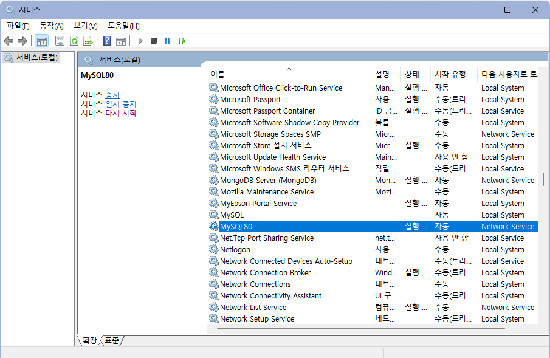Image resolution: width=550 pixels, height=358 pixels.
Task: Click the MySQL80 heading in the description pane
Action: [97, 75]
